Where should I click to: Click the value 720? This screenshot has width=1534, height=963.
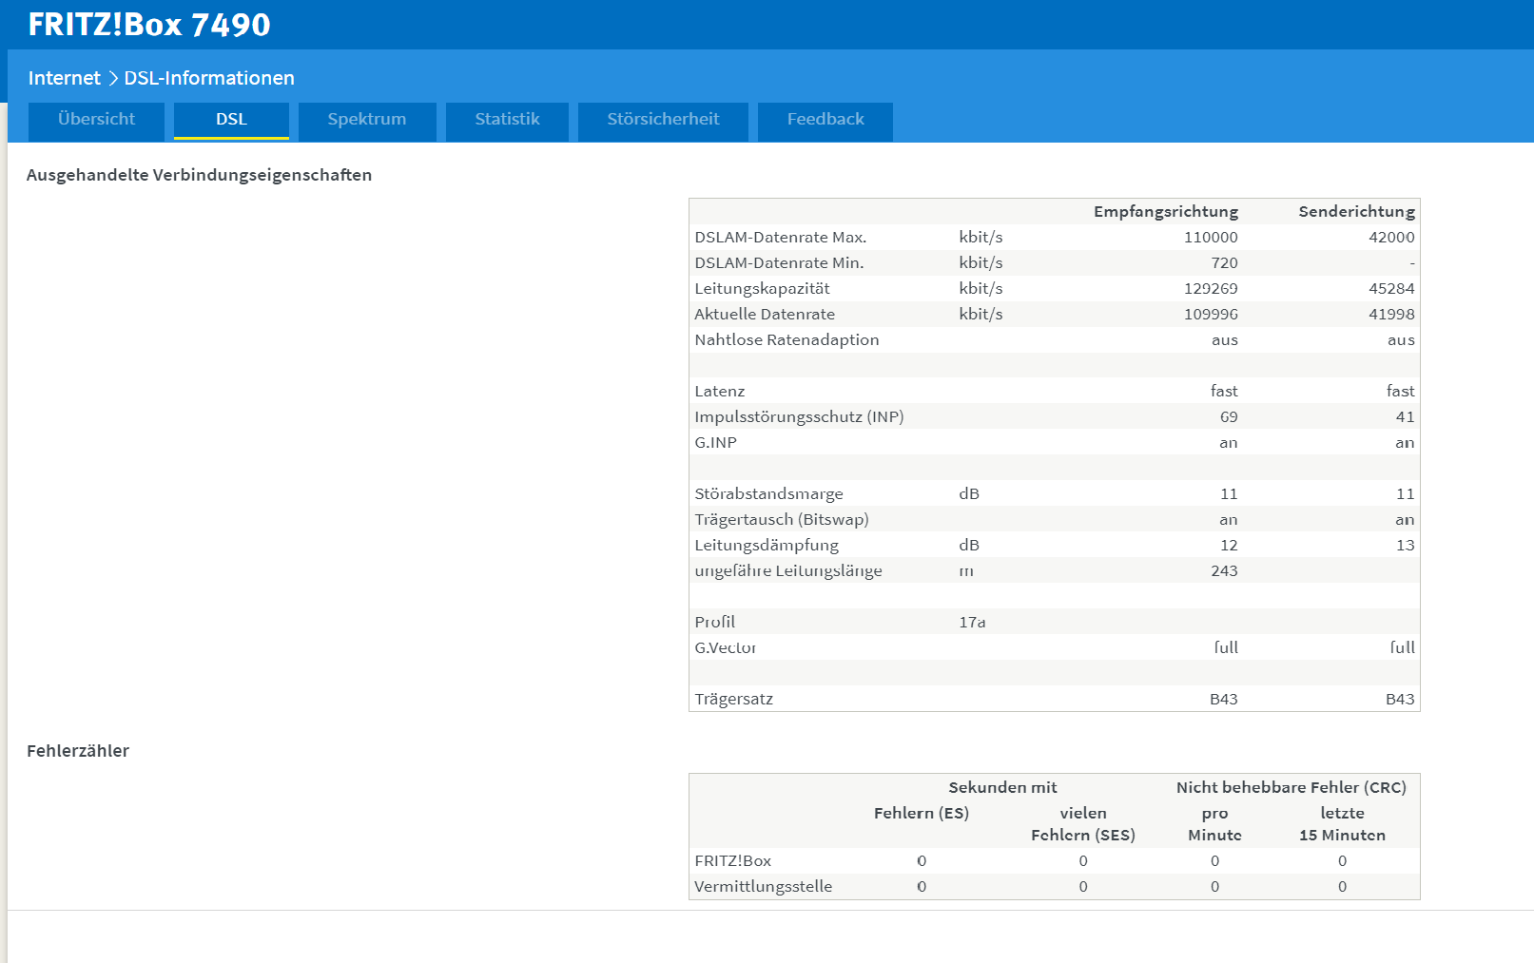(1224, 263)
